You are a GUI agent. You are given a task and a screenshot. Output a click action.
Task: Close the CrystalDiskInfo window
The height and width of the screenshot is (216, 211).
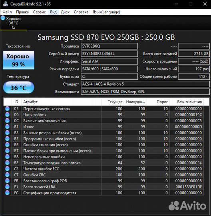coord(205,4)
